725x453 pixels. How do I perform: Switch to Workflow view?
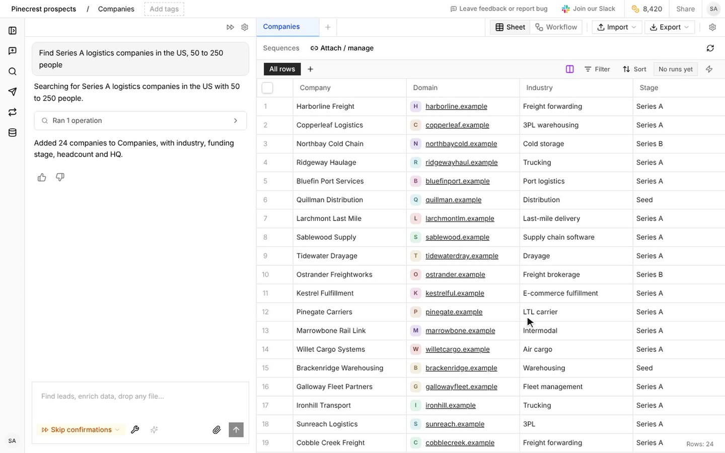coord(556,27)
